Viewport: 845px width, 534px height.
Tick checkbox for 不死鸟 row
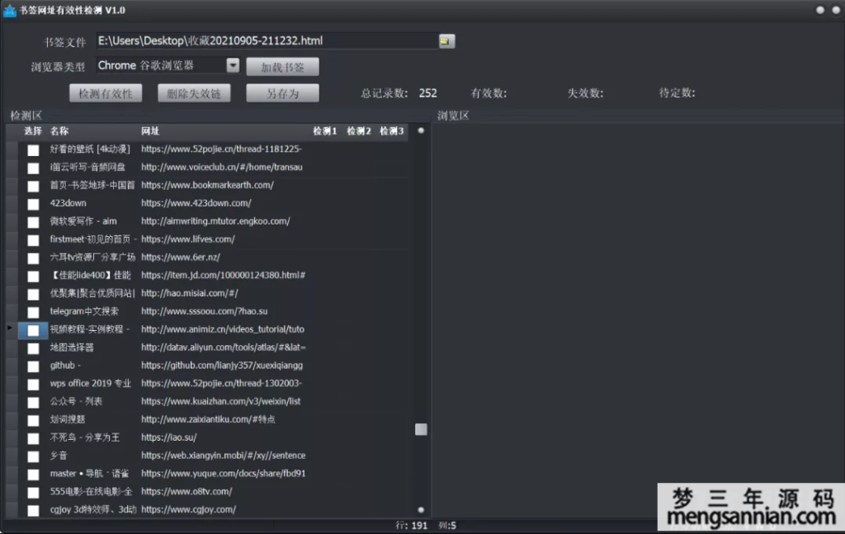coord(33,438)
